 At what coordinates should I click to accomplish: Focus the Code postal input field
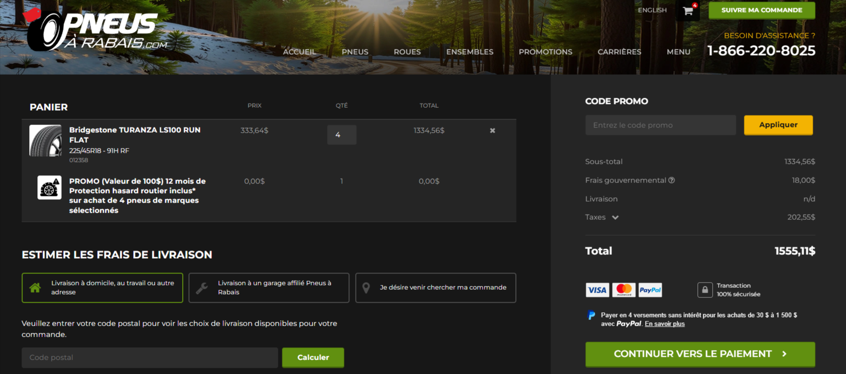pyautogui.click(x=150, y=358)
